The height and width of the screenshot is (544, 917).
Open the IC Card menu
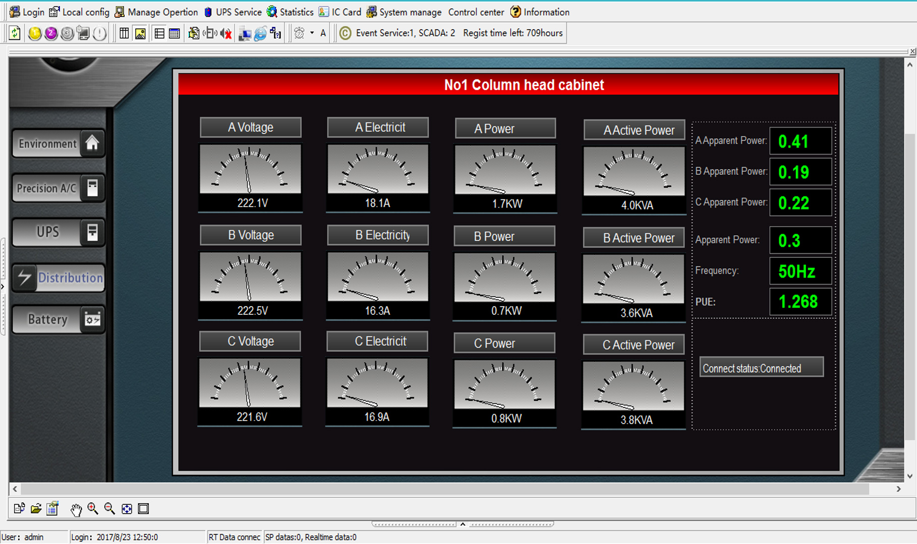(x=340, y=12)
